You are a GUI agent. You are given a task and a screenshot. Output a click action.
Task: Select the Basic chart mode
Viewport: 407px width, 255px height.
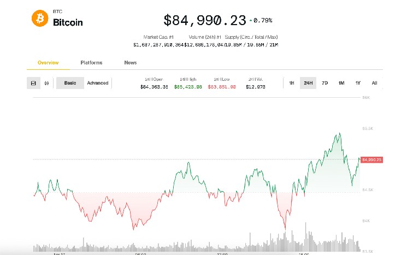[x=70, y=83]
